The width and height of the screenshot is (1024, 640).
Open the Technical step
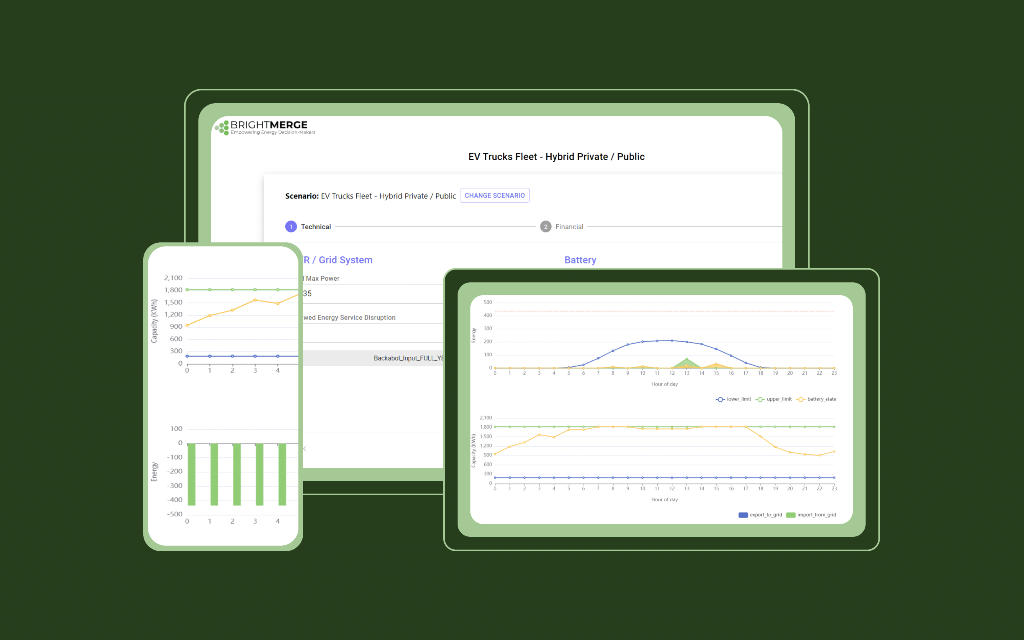click(x=308, y=227)
